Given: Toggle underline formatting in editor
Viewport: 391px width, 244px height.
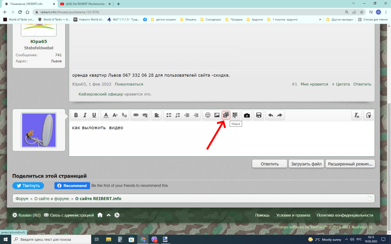Looking at the screenshot, I should point(94,115).
